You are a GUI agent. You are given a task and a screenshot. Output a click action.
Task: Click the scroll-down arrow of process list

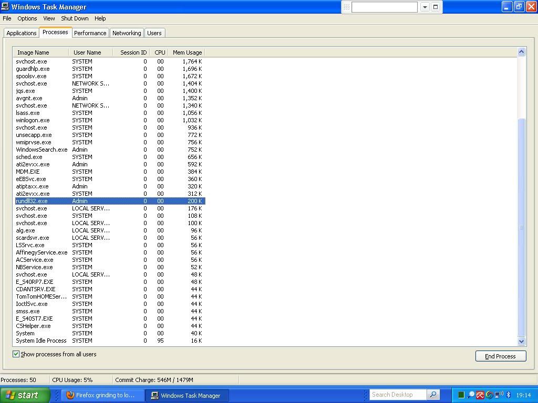click(521, 341)
